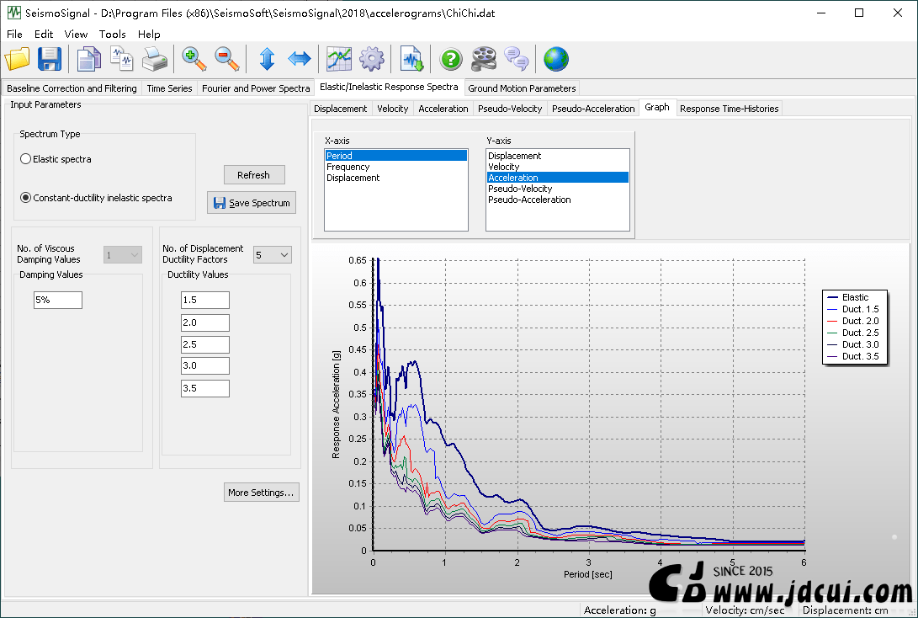Select Constant-ductility inelastic spectra option

(x=25, y=197)
